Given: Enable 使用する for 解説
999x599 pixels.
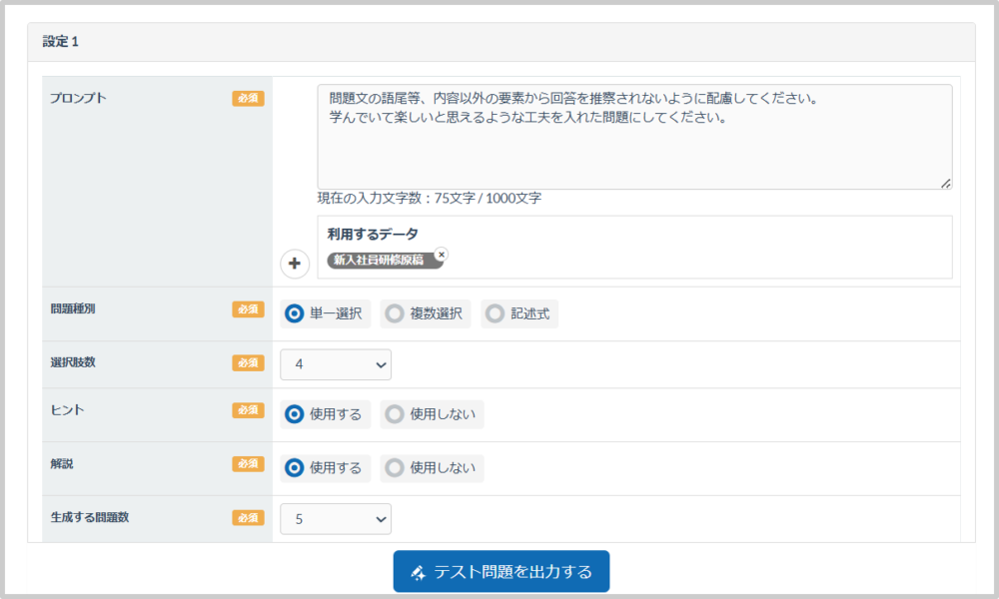Looking at the screenshot, I should (x=295, y=467).
